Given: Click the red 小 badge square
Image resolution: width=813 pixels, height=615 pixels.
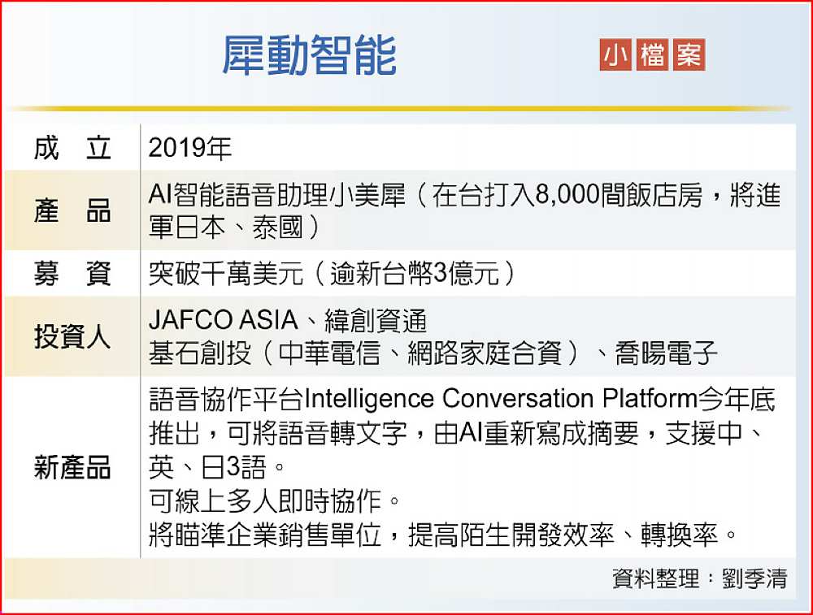Looking at the screenshot, I should [x=615, y=55].
